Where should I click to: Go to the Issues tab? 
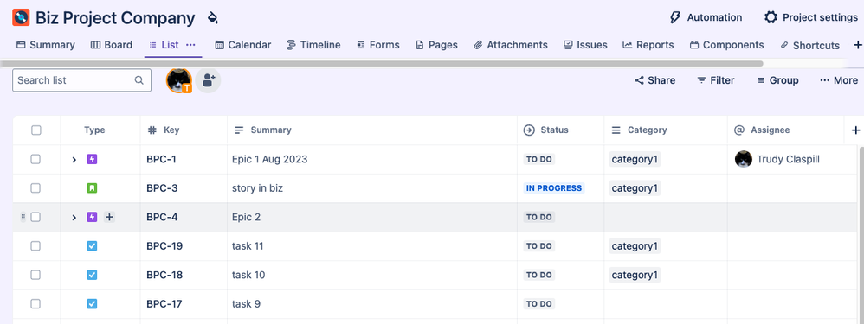pyautogui.click(x=585, y=45)
